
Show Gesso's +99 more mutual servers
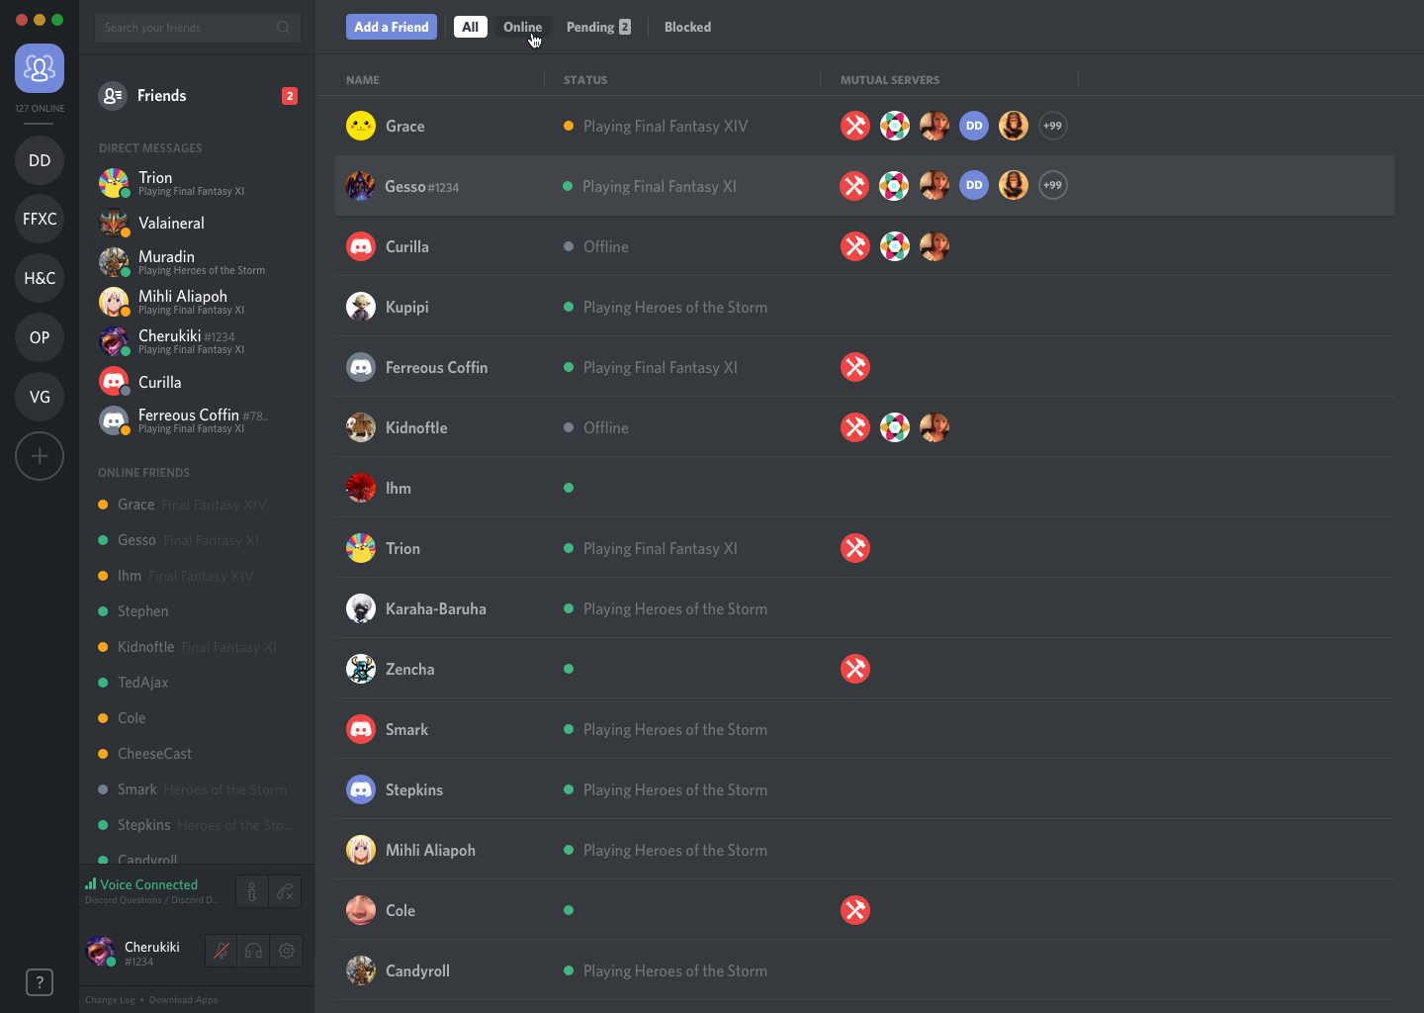(1053, 185)
